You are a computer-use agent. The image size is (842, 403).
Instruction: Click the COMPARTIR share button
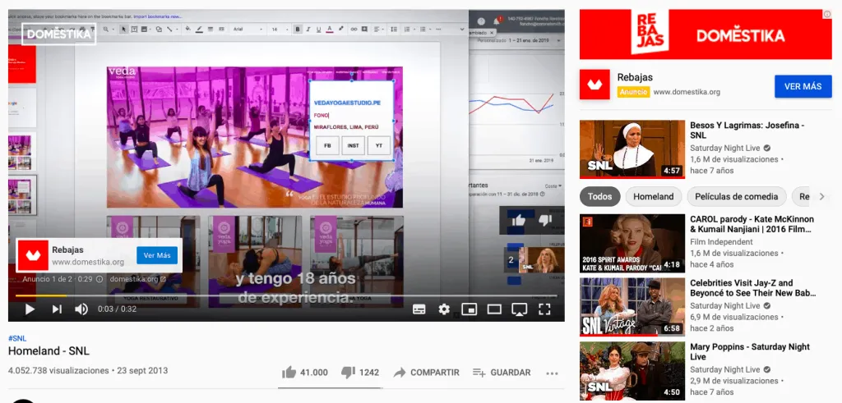pos(427,373)
